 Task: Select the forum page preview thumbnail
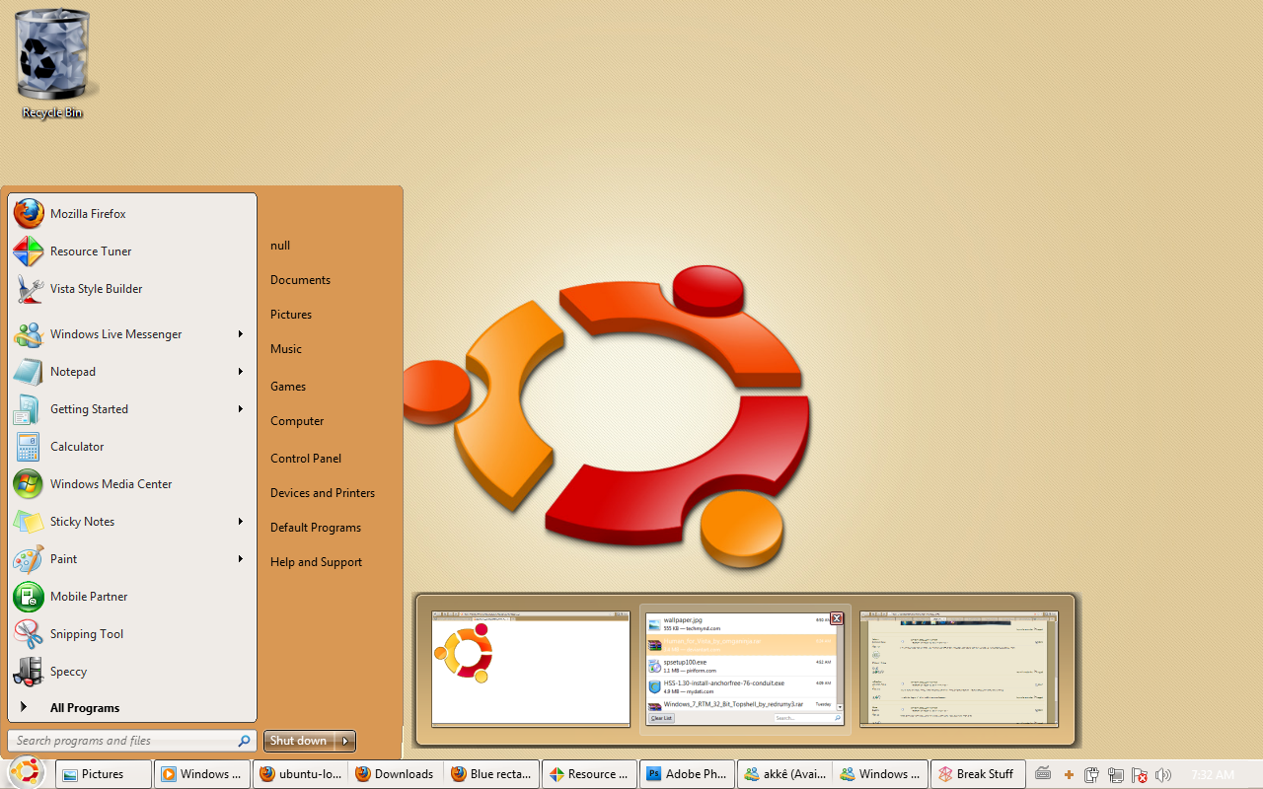click(959, 669)
